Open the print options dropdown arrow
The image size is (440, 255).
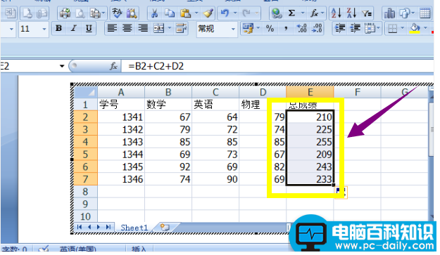[103, 13]
